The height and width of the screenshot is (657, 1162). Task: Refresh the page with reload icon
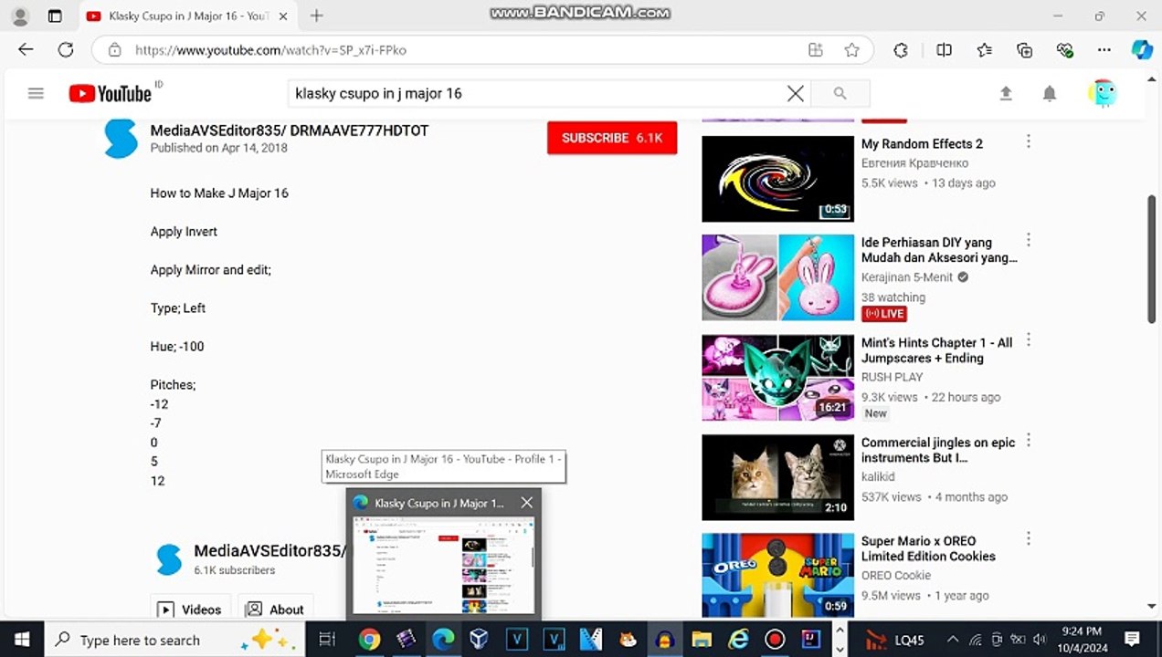(x=66, y=50)
